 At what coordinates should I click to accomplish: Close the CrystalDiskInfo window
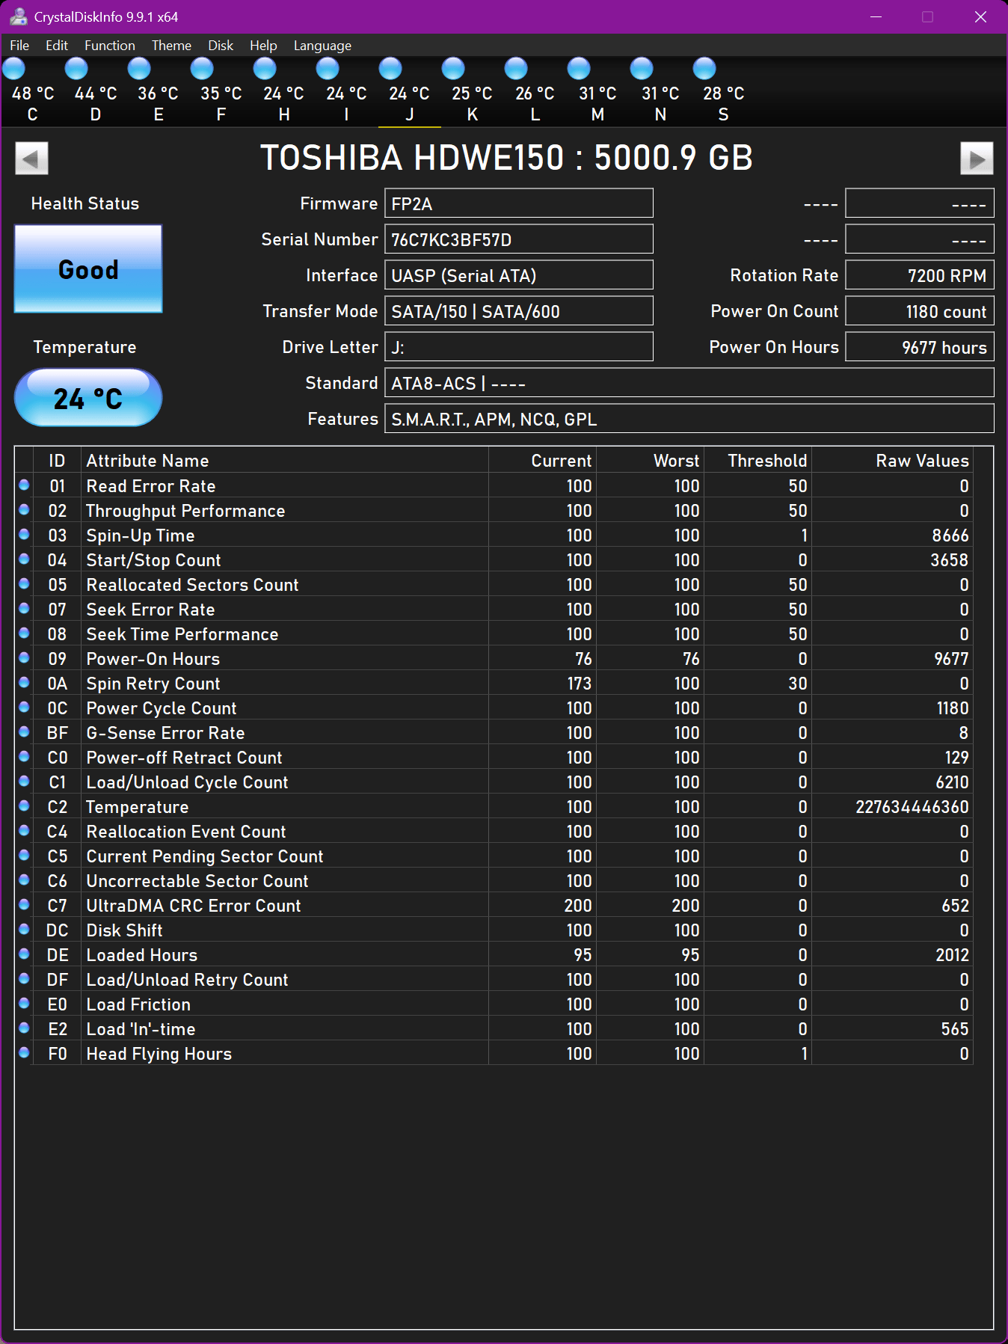tap(980, 16)
